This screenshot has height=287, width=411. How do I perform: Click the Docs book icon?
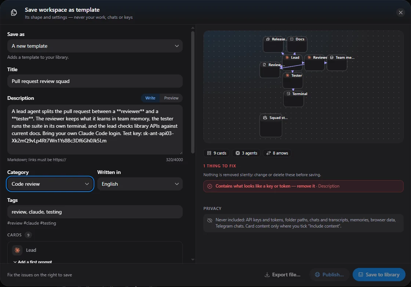[x=292, y=39]
